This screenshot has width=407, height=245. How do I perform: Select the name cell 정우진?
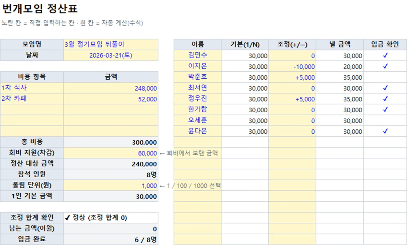[198, 99]
